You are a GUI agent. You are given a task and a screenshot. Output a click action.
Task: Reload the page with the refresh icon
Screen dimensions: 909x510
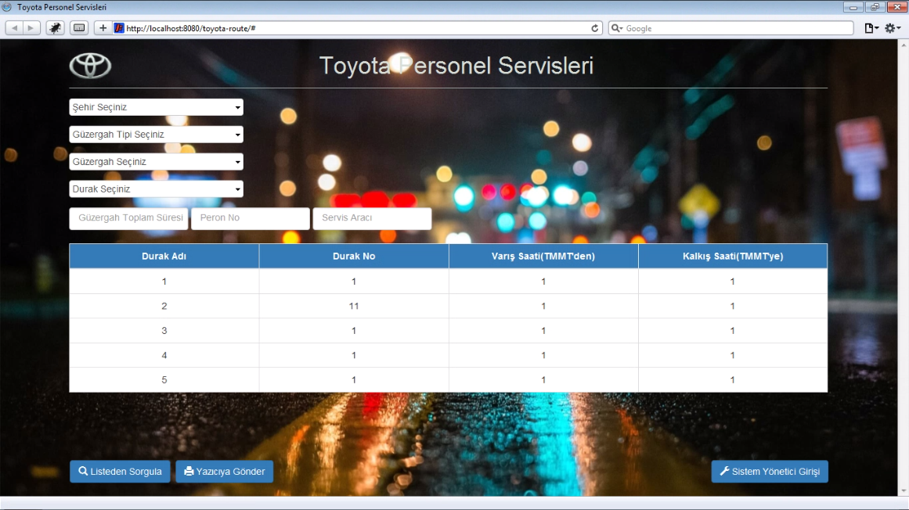tap(595, 28)
